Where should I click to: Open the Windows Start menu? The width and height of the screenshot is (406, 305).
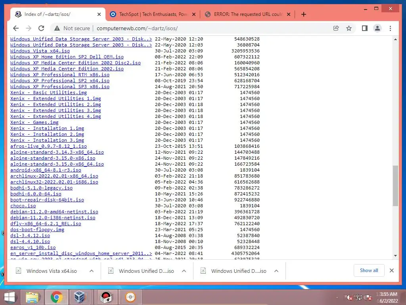(9, 297)
